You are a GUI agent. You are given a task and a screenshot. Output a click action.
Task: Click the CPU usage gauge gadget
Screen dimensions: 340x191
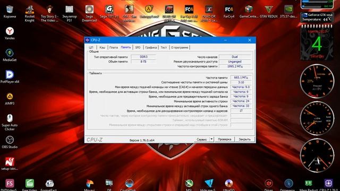(x=317, y=81)
